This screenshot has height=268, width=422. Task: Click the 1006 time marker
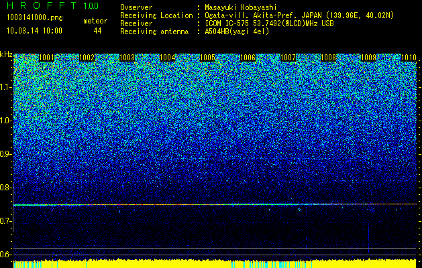tap(248, 58)
